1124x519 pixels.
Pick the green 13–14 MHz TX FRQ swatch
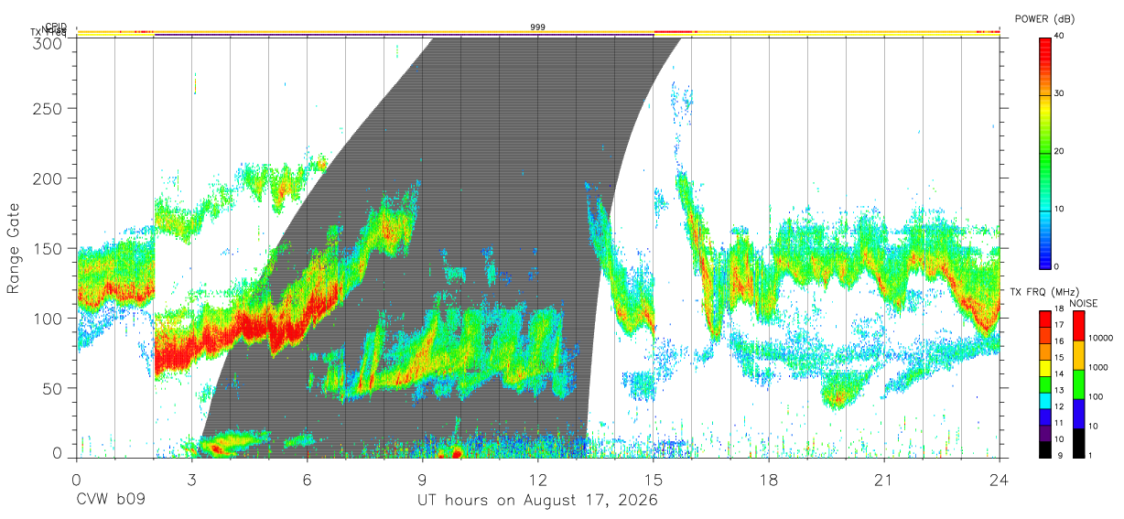[1044, 383]
